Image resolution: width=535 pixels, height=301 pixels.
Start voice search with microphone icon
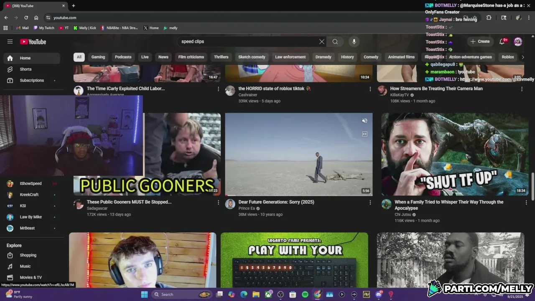354,41
